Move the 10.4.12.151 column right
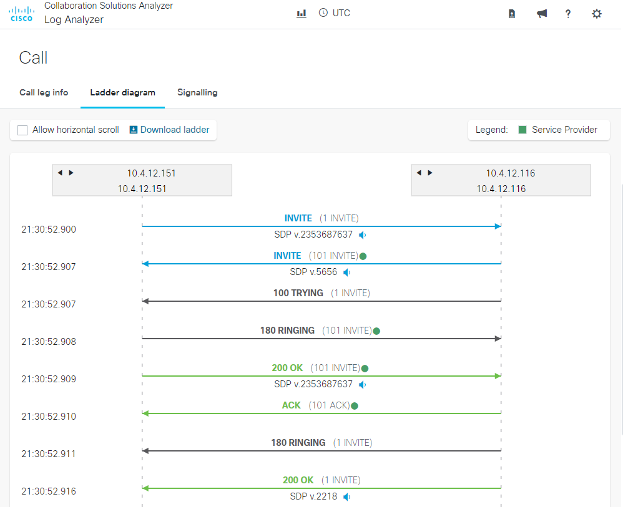Viewport: 623px width, 507px height. click(x=71, y=173)
